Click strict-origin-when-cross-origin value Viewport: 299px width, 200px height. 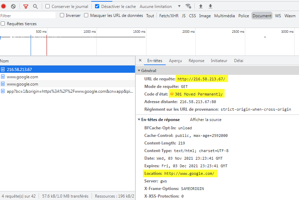(x=256, y=109)
